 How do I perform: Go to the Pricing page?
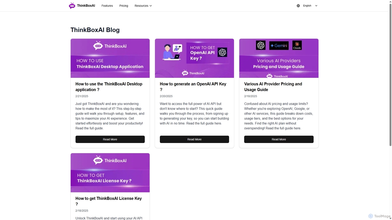(x=124, y=5)
